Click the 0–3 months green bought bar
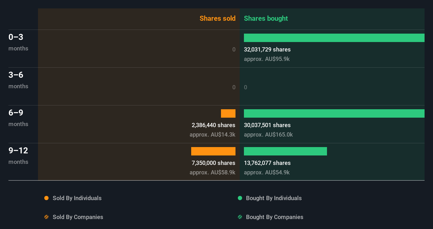Screen dimensions: 433x229 [334, 38]
